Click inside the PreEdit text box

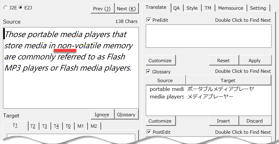tap(208, 36)
